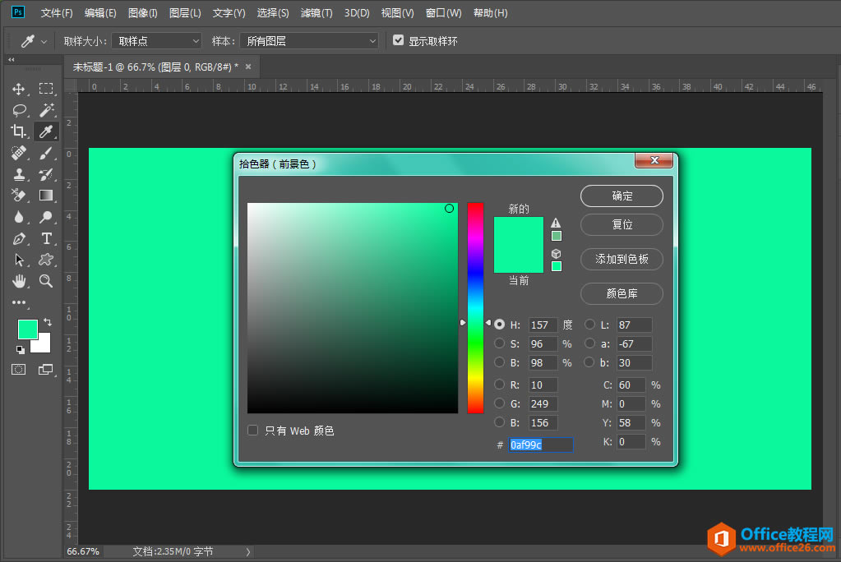Select the Custom Shape tool
Image resolution: width=841 pixels, height=562 pixels.
pos(46,260)
